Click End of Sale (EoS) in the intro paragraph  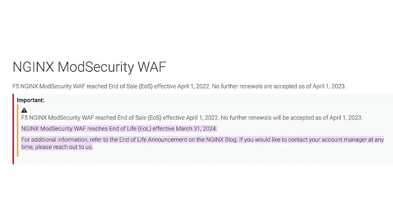[131, 86]
